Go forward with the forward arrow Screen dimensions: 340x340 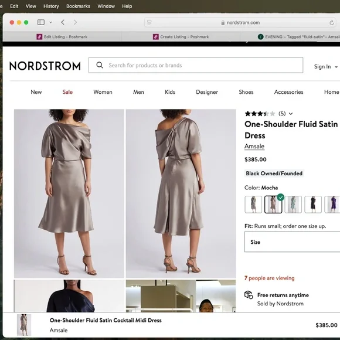(75, 22)
